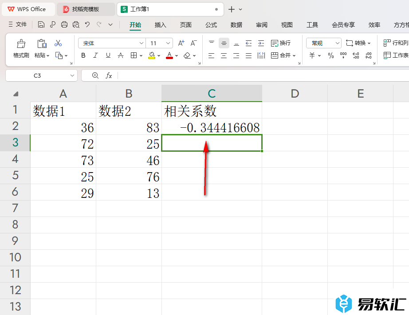Switch to the 审阅 Review tab
The width and height of the screenshot is (409, 315).
click(x=262, y=25)
